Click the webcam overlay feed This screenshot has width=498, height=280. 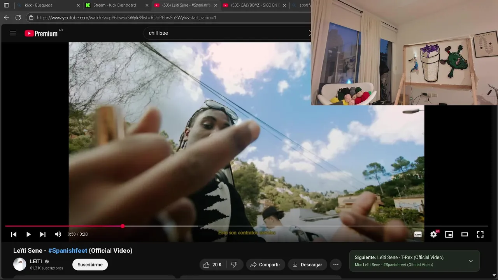pyautogui.click(x=404, y=52)
